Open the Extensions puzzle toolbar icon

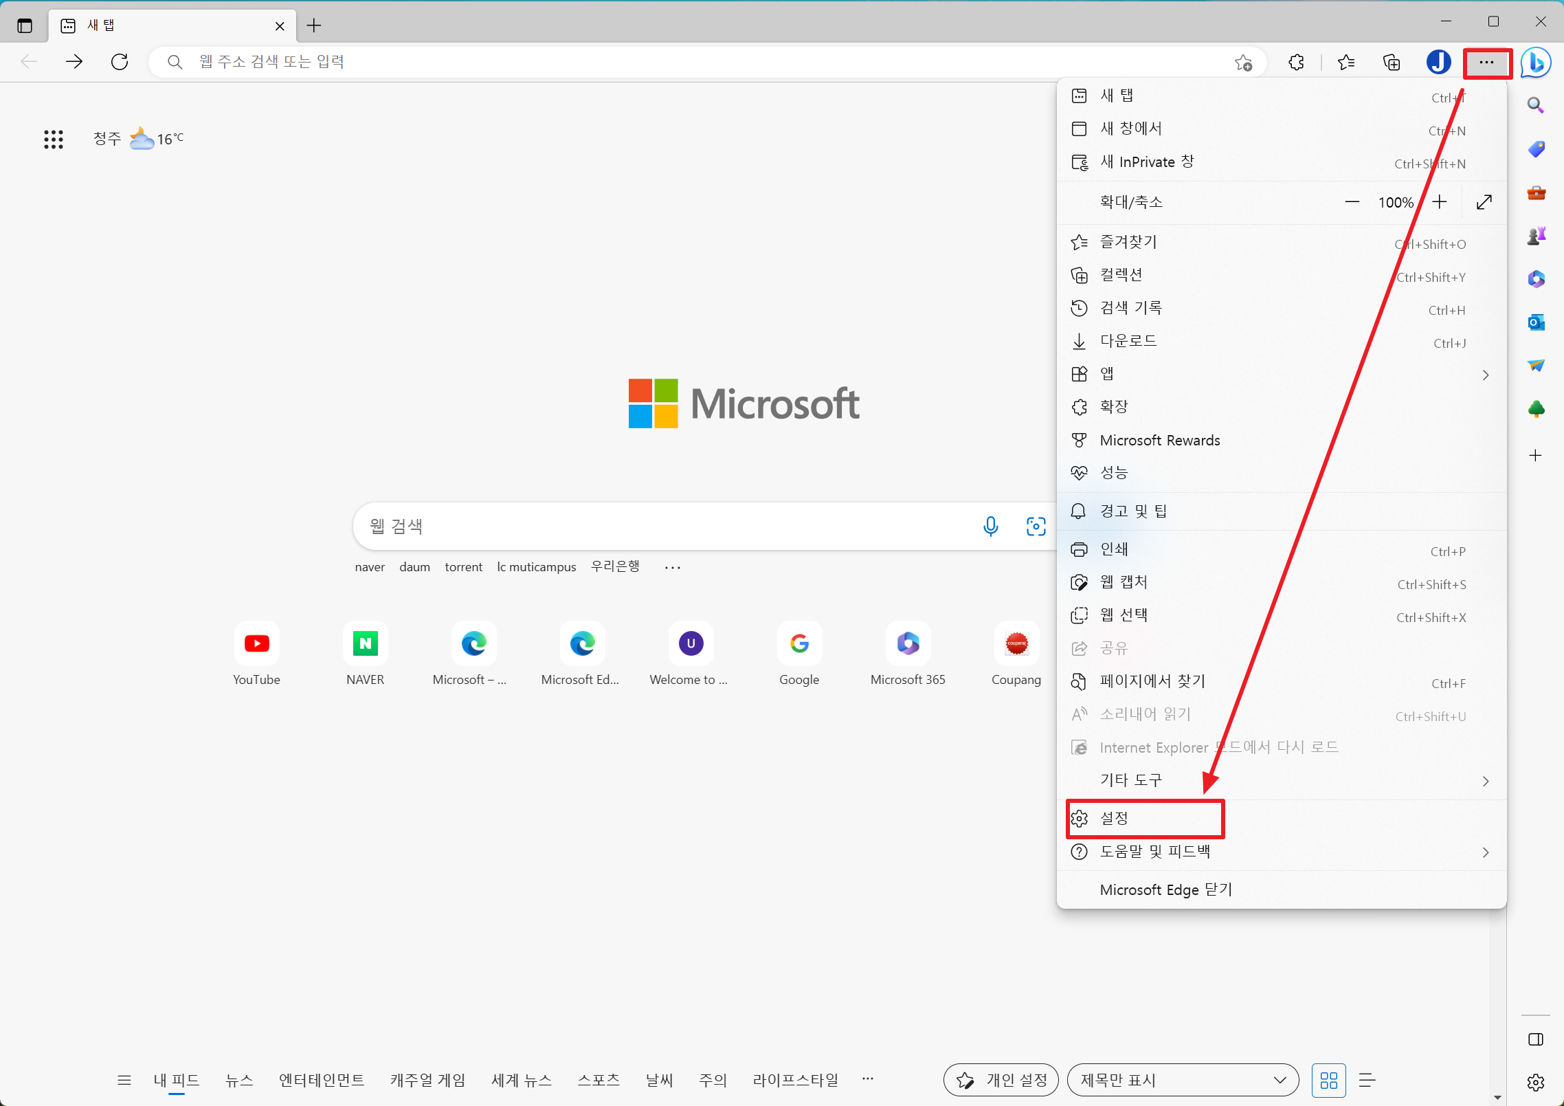pyautogui.click(x=1296, y=63)
